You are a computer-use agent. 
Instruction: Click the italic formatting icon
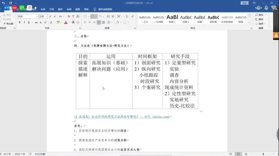coord(24,23)
